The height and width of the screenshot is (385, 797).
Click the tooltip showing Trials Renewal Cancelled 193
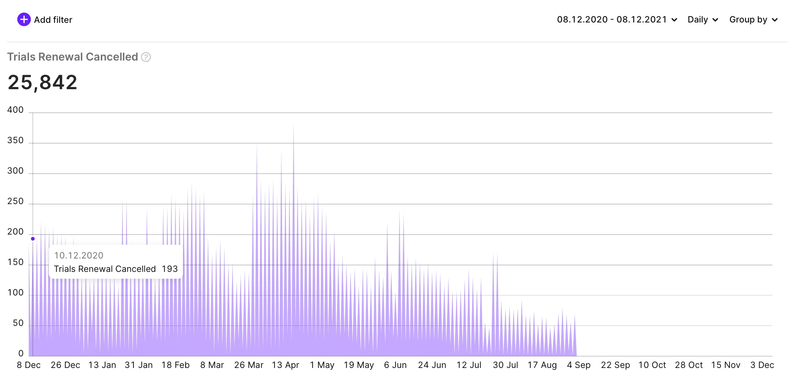click(116, 262)
